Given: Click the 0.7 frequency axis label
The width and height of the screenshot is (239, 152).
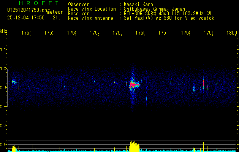Looking at the screenshot, I should pyautogui.click(x=3, y=126).
